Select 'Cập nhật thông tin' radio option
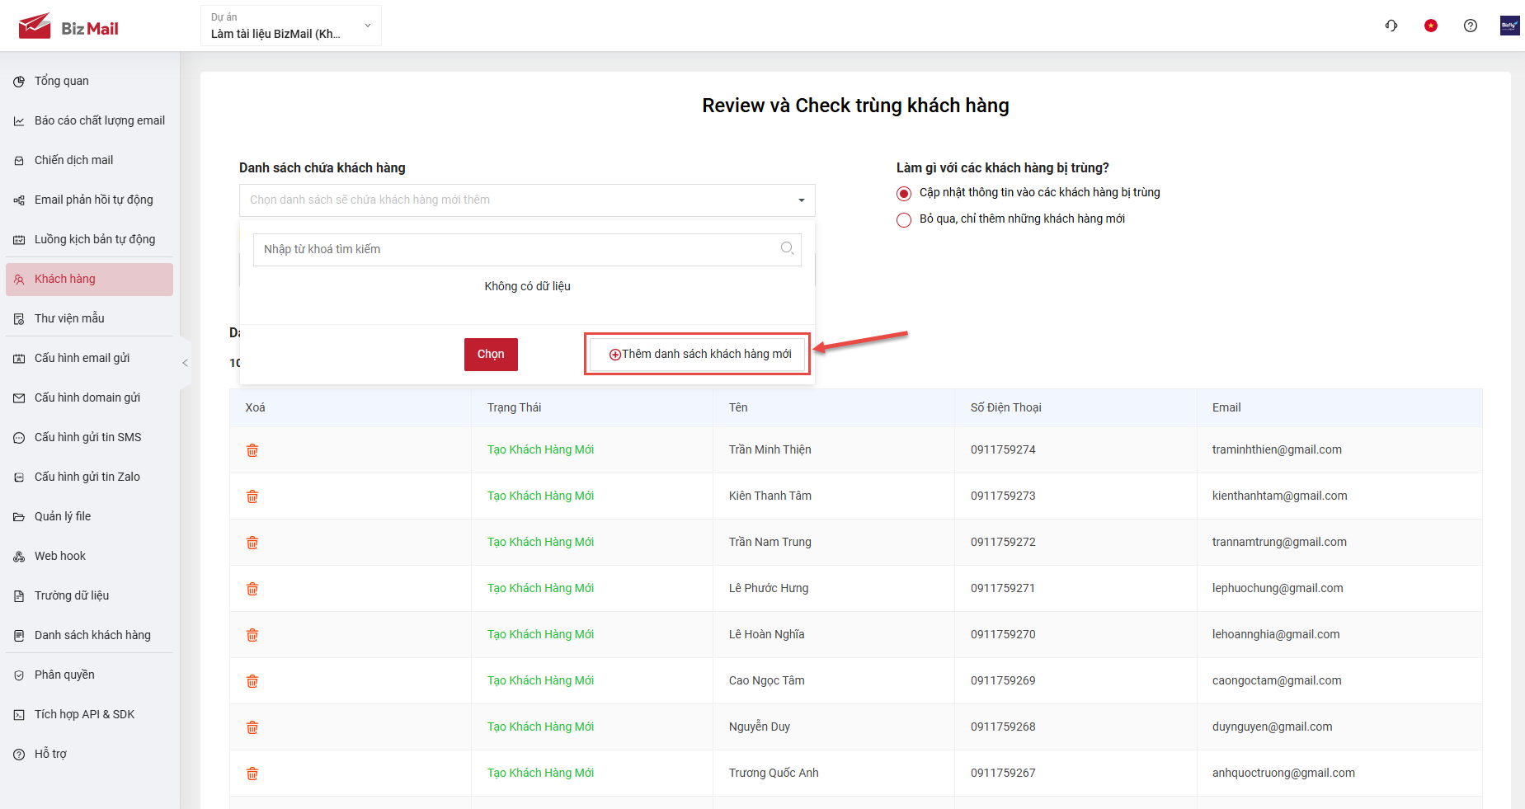This screenshot has width=1525, height=809. pos(904,194)
